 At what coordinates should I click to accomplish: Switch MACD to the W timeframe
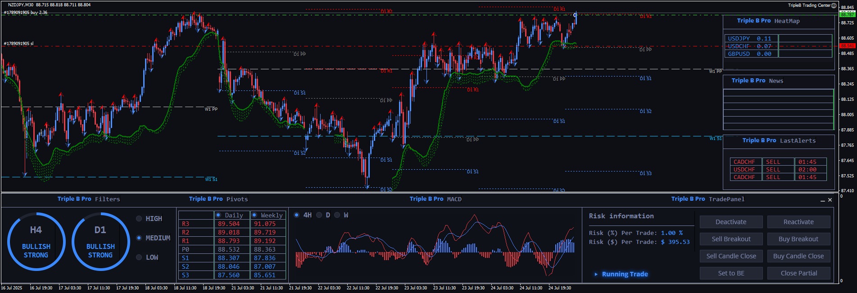click(x=337, y=215)
